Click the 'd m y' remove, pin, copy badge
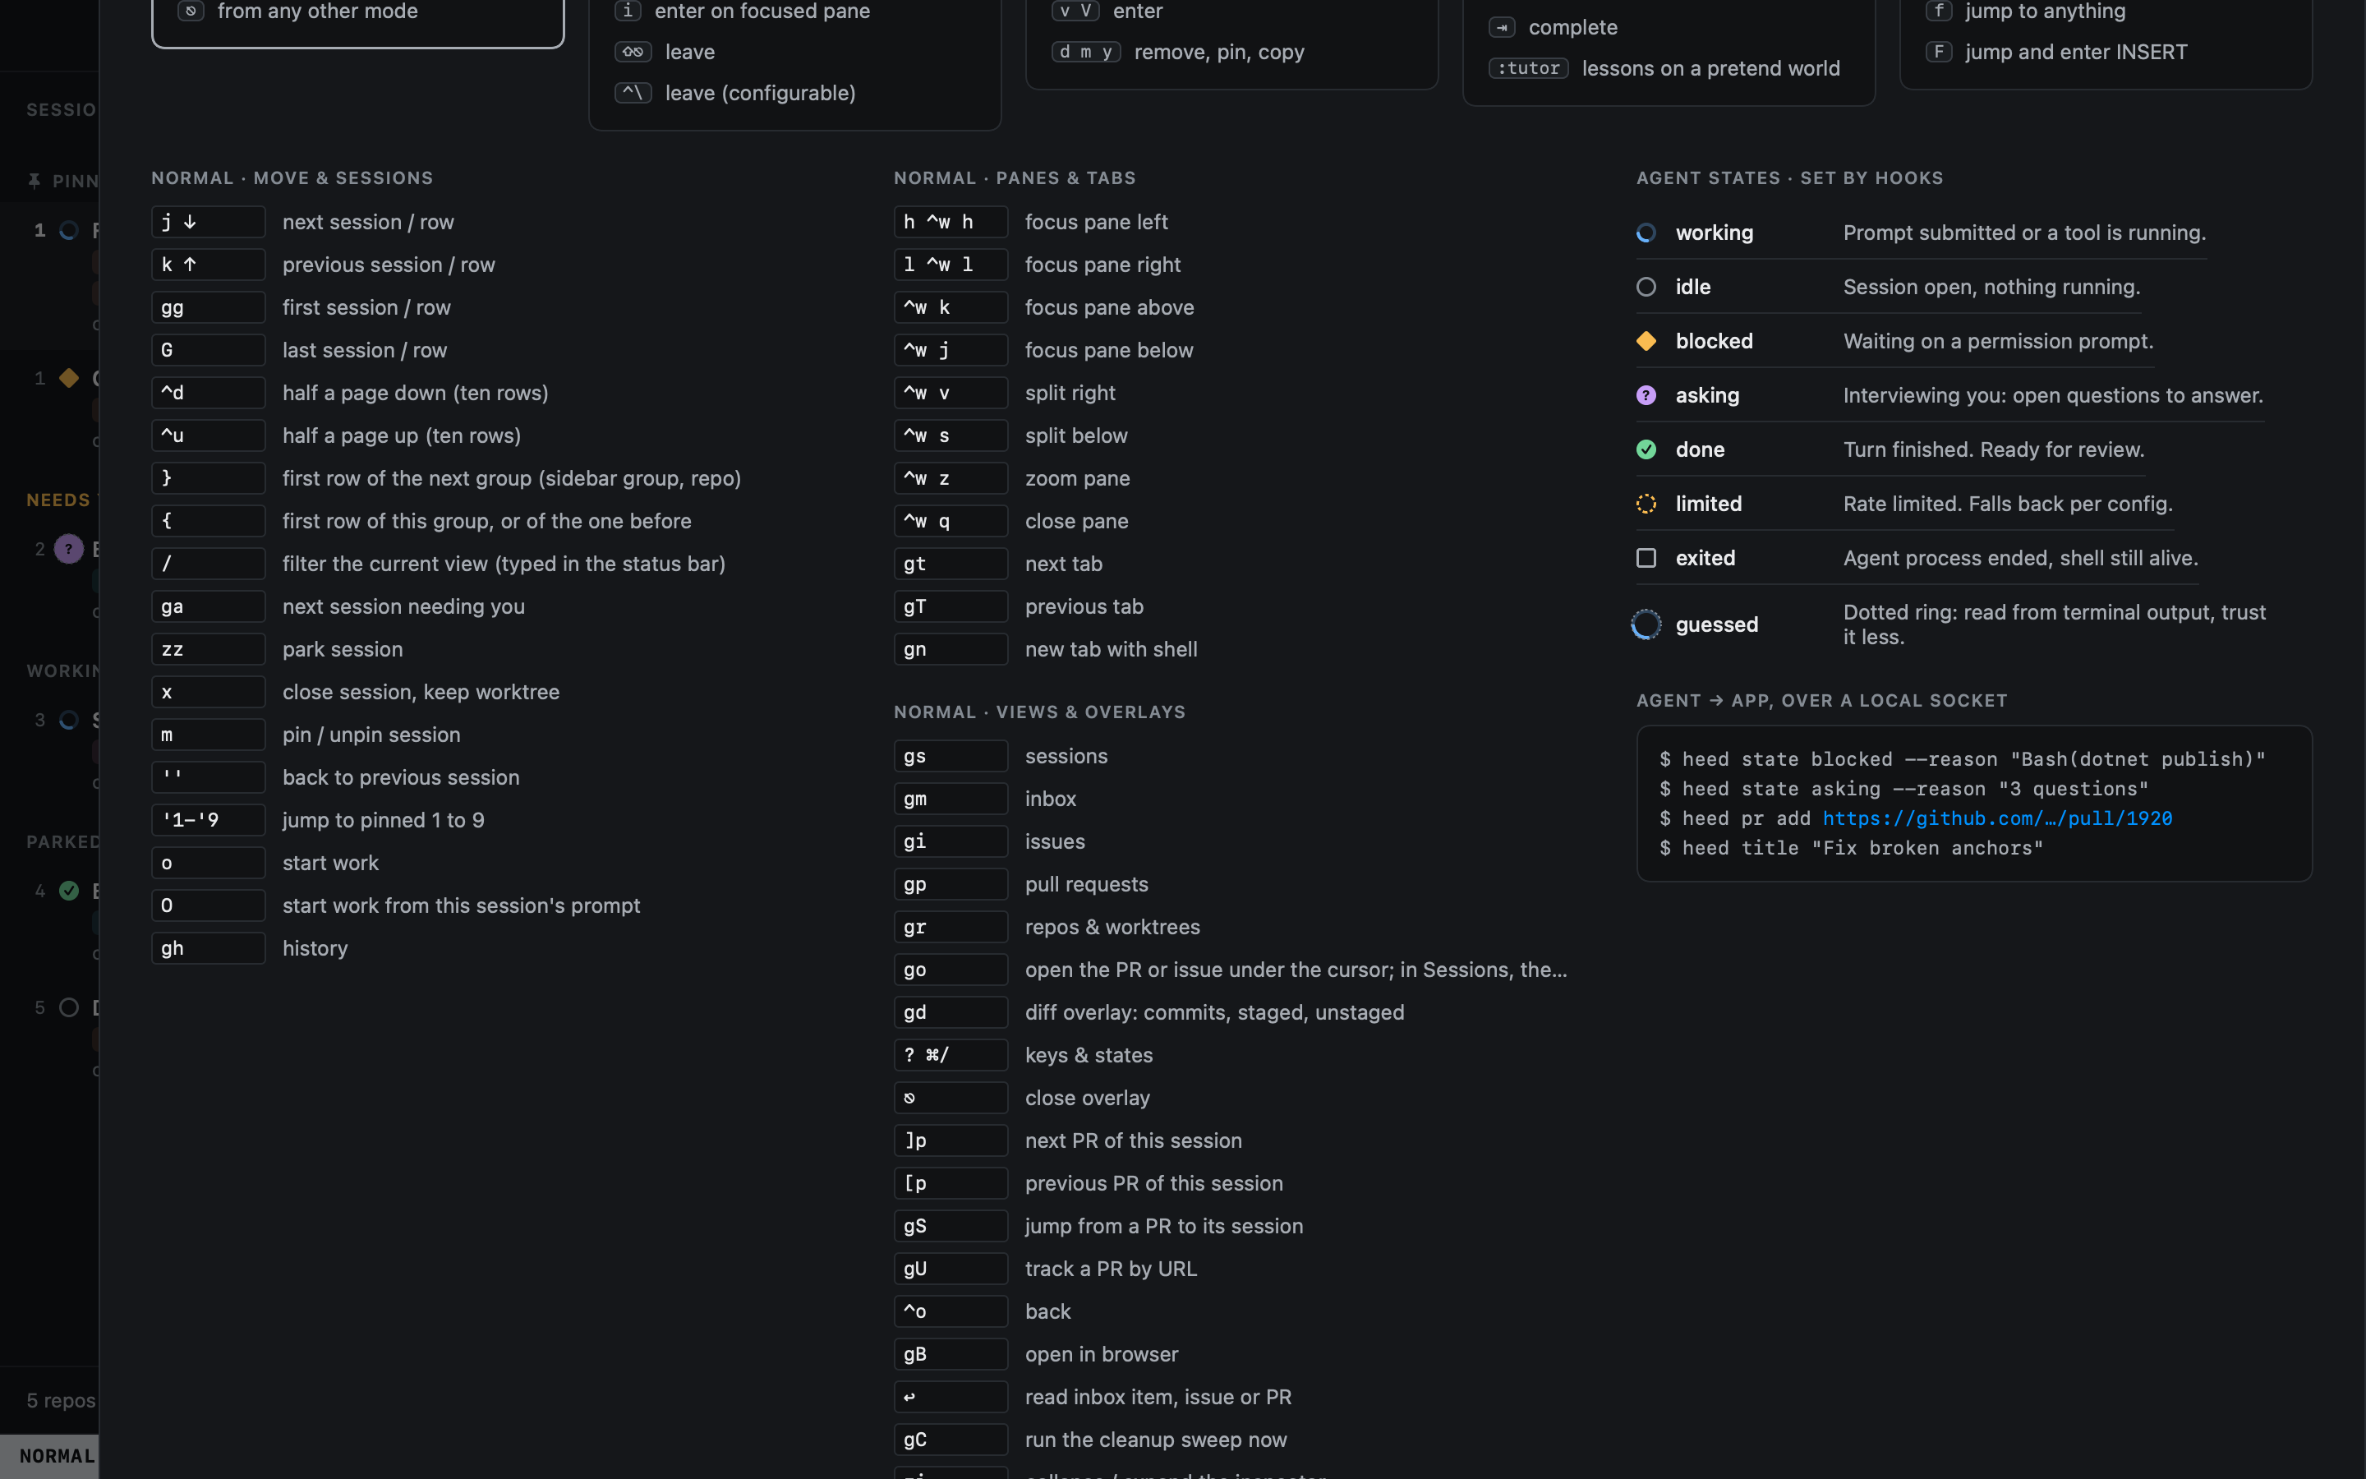Viewport: 2366px width, 1479px height. coord(1085,52)
